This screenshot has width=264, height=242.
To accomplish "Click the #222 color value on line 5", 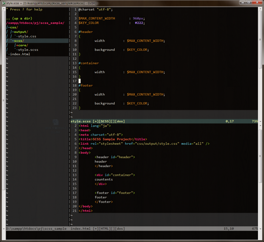I will click(x=139, y=23).
